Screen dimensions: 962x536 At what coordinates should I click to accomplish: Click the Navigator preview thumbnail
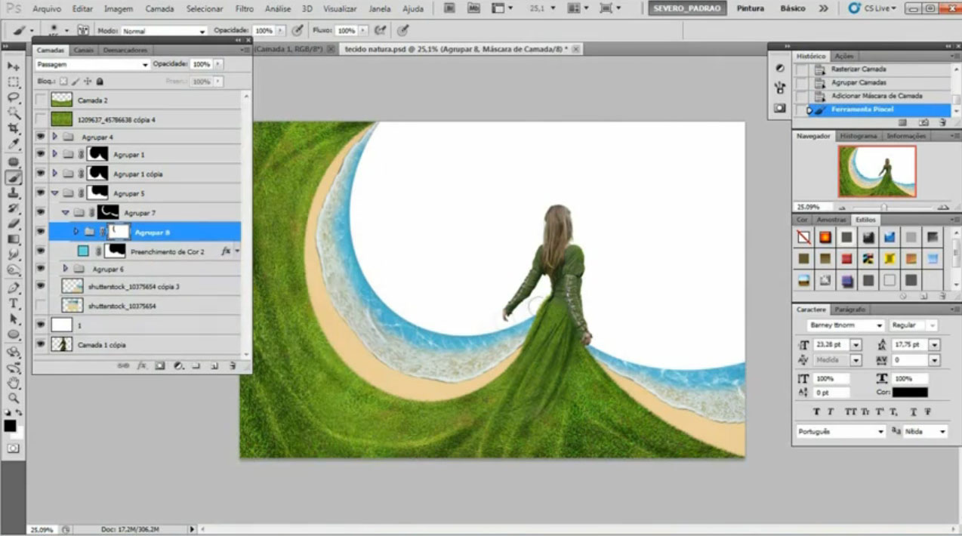877,171
